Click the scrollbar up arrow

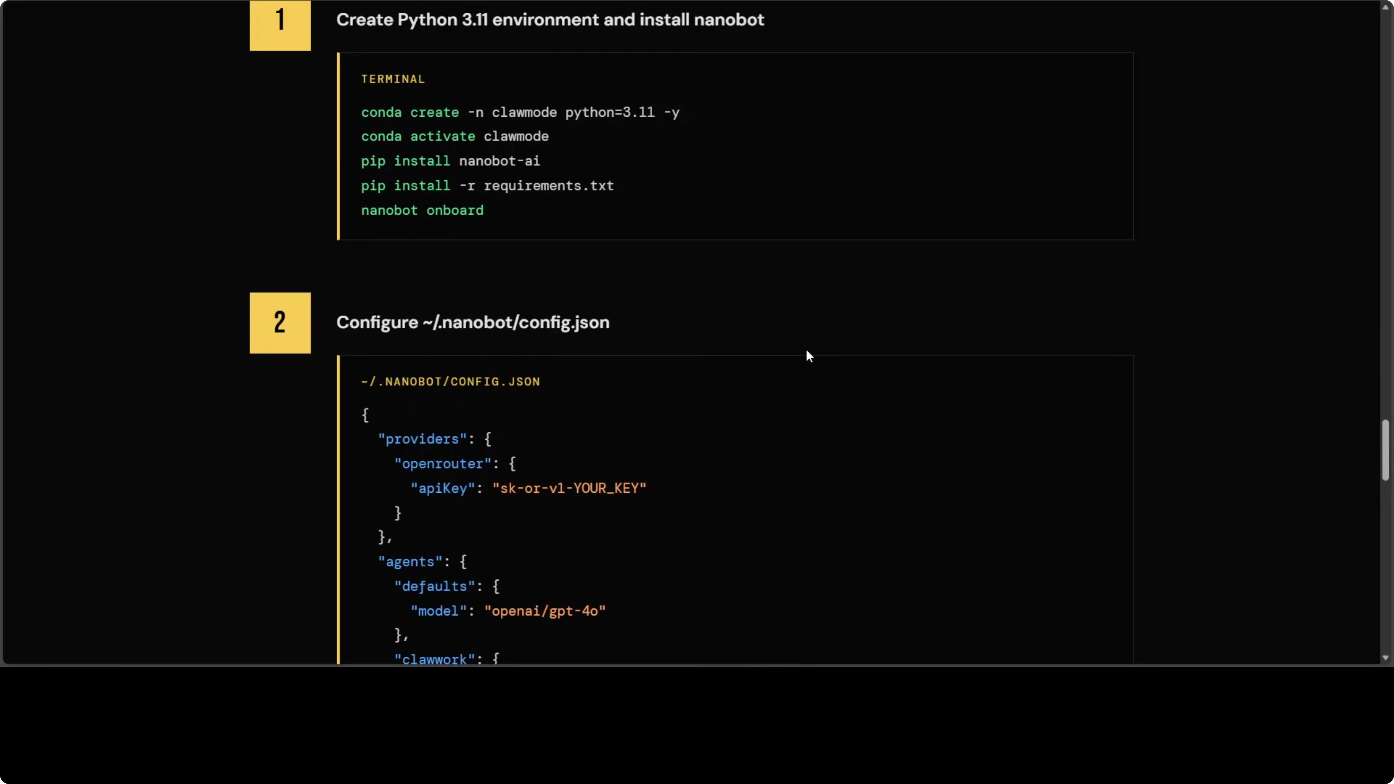[1385, 6]
